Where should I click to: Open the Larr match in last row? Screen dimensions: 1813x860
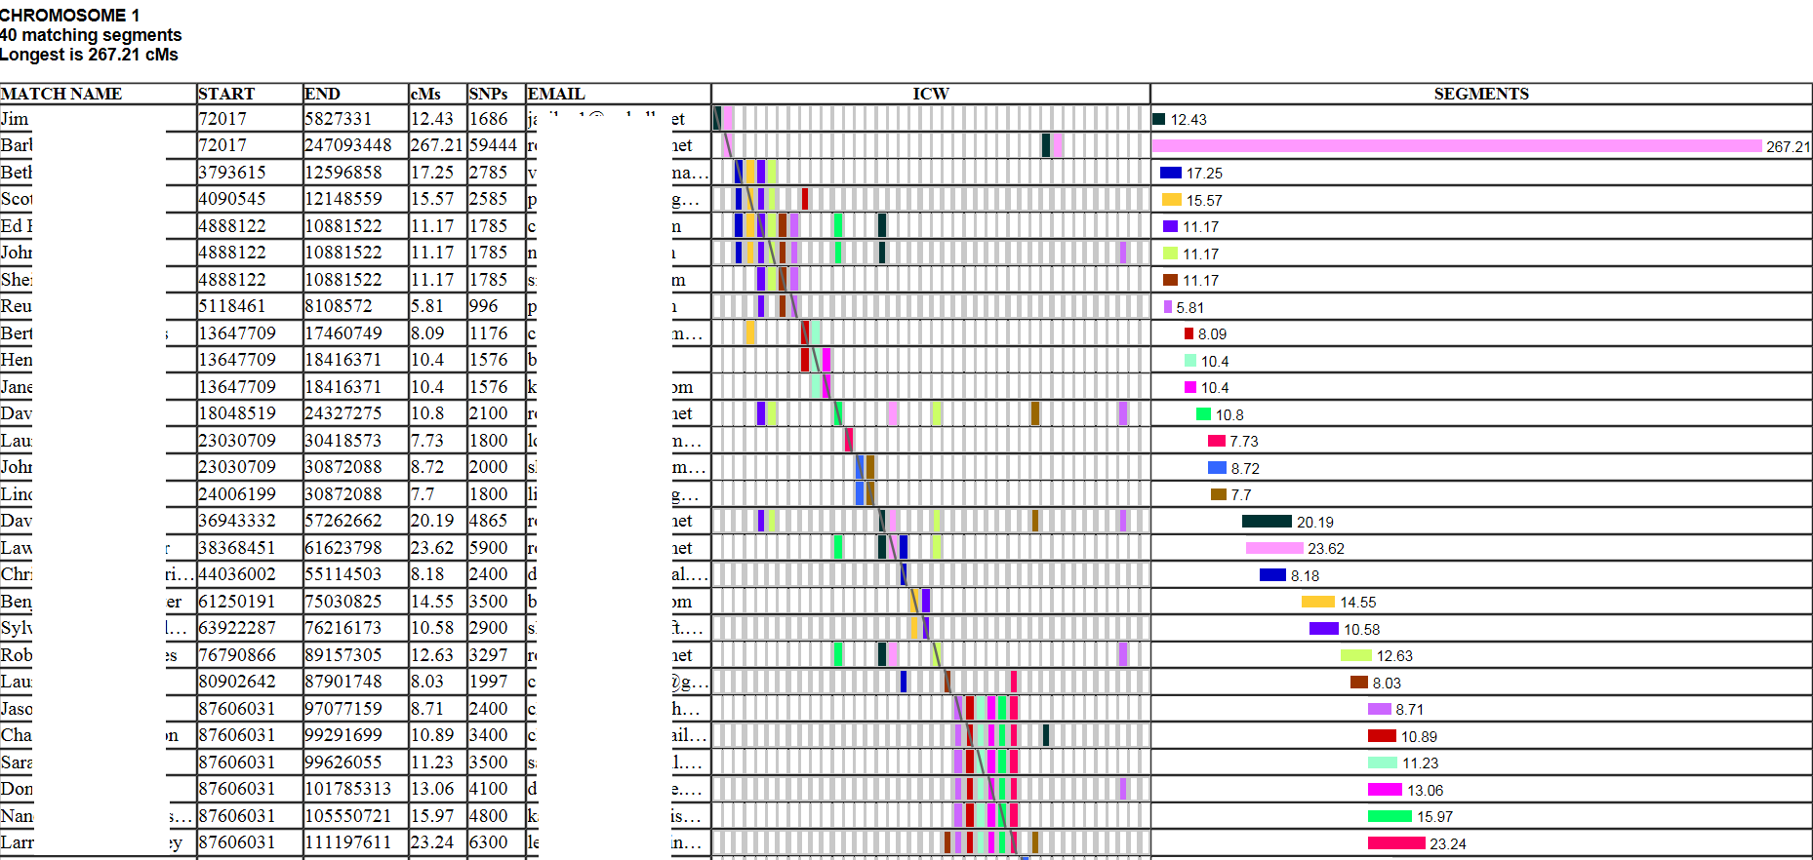pyautogui.click(x=17, y=842)
